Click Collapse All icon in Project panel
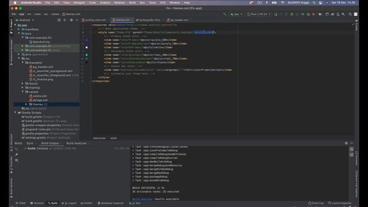 [x=65, y=20]
